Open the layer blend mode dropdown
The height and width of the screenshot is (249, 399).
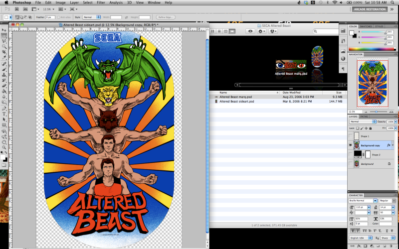point(363,122)
